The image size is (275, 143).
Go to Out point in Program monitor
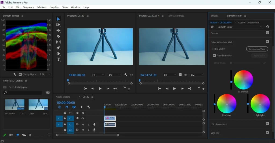[x=115, y=88]
